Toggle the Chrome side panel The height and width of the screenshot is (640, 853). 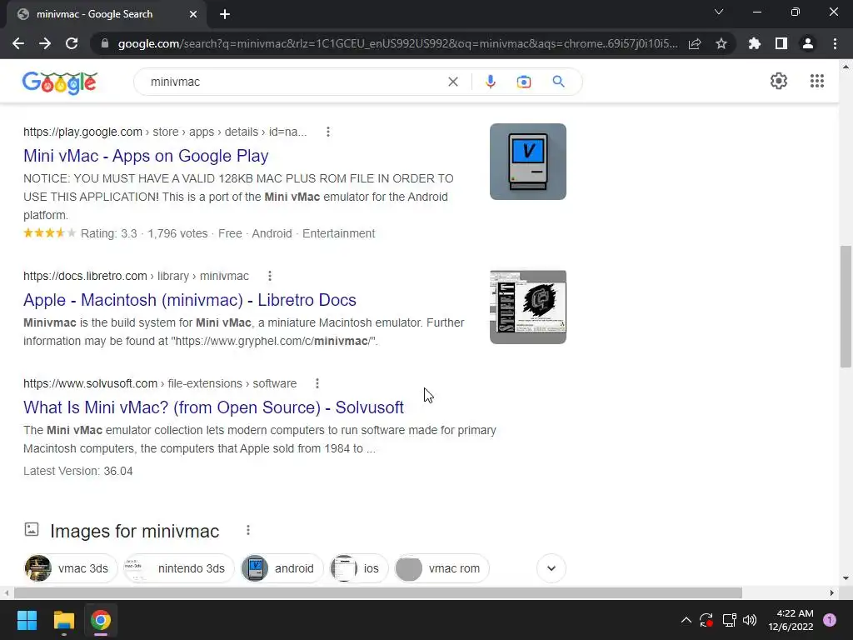pos(781,43)
